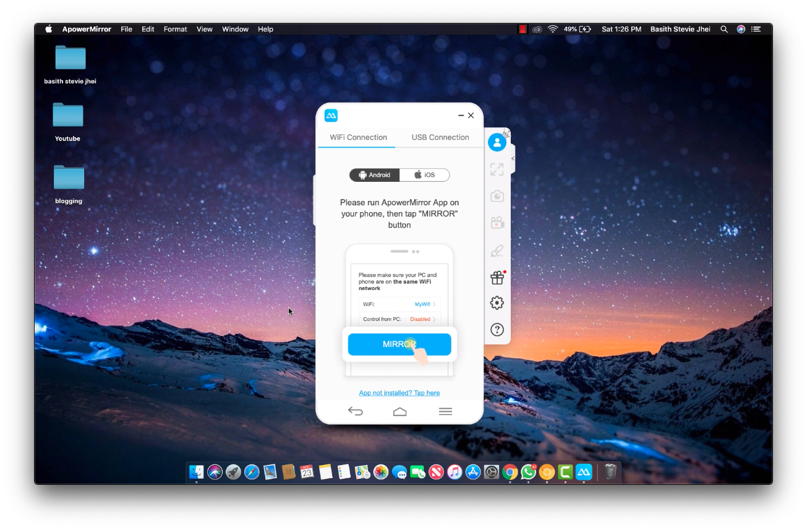The height and width of the screenshot is (530, 807).
Task: Open the Format menu
Action: pyautogui.click(x=175, y=29)
